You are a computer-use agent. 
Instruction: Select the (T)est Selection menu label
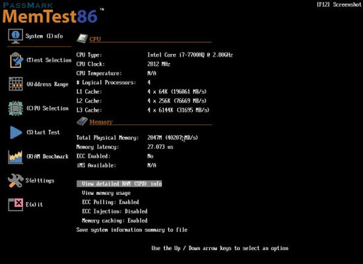49,60
